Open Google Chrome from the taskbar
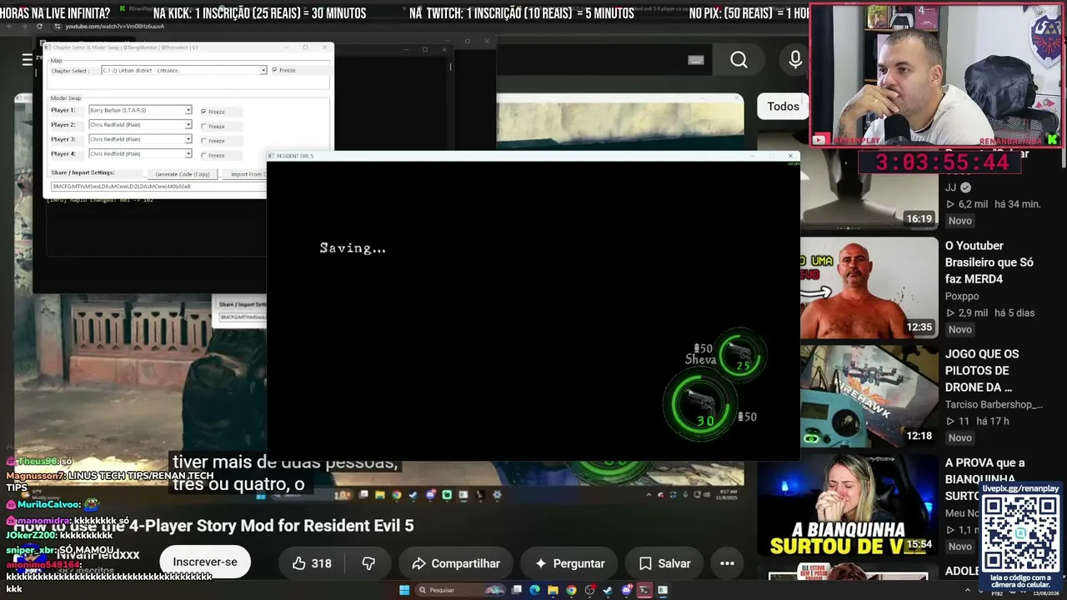The height and width of the screenshot is (600, 1067). coord(571,590)
